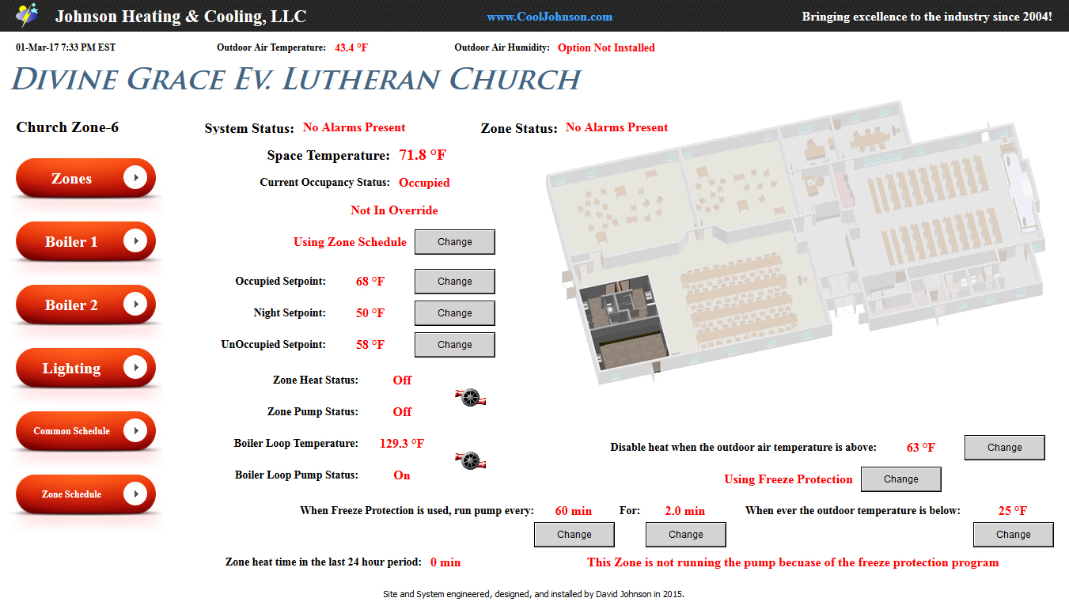Click the Zone Heat Status Off value

coord(402,380)
